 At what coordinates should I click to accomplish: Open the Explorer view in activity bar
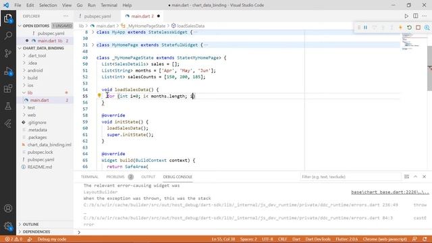click(8, 18)
